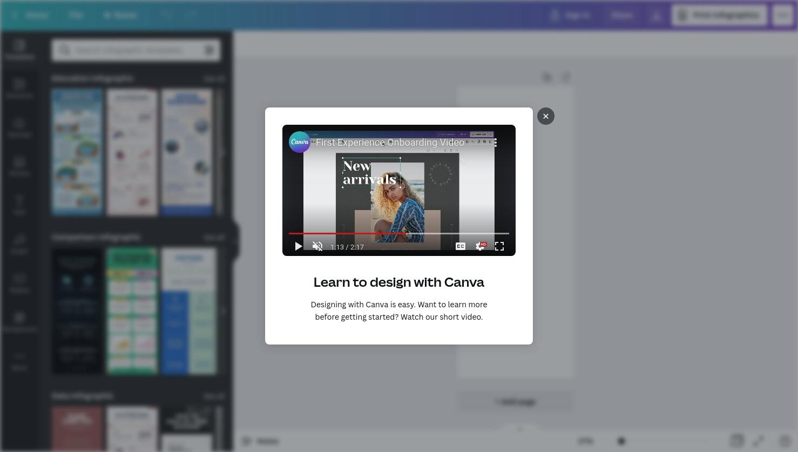The width and height of the screenshot is (798, 452).
Task: Click the Undo arrow in the top bar
Action: [166, 15]
